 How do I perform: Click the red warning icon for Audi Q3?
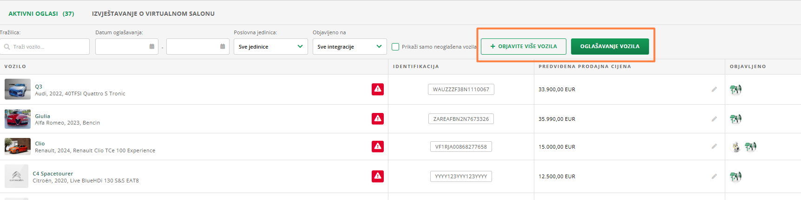[377, 89]
